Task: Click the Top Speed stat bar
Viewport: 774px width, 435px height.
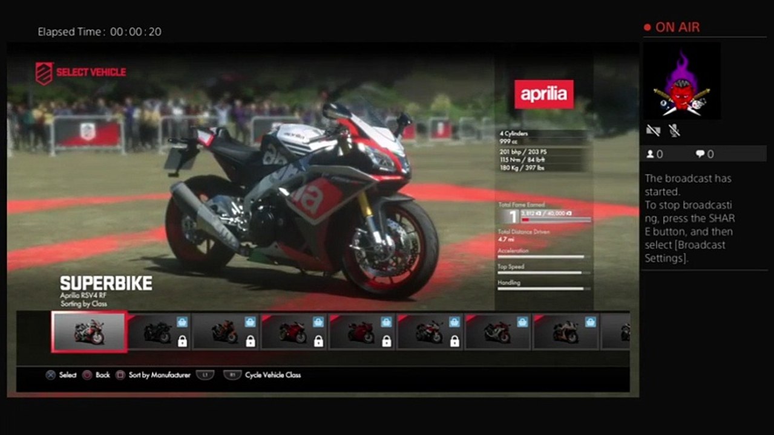Action: click(544, 272)
